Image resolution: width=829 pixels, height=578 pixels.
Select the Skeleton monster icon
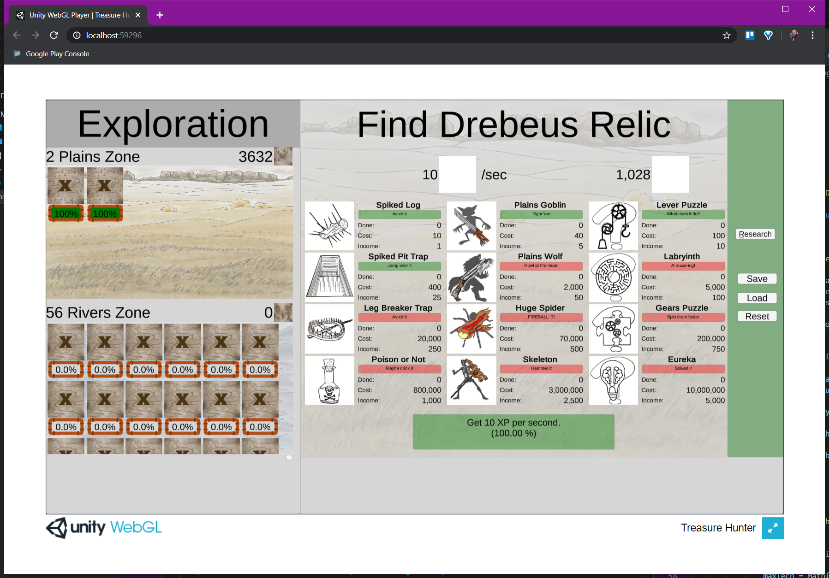471,380
